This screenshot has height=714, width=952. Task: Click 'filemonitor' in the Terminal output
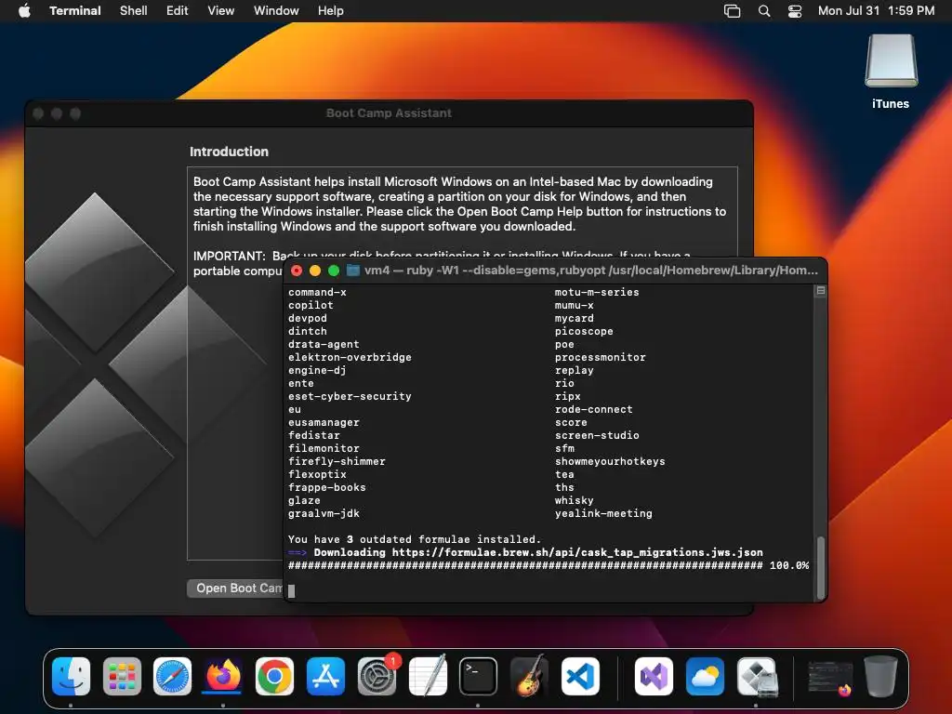click(324, 448)
